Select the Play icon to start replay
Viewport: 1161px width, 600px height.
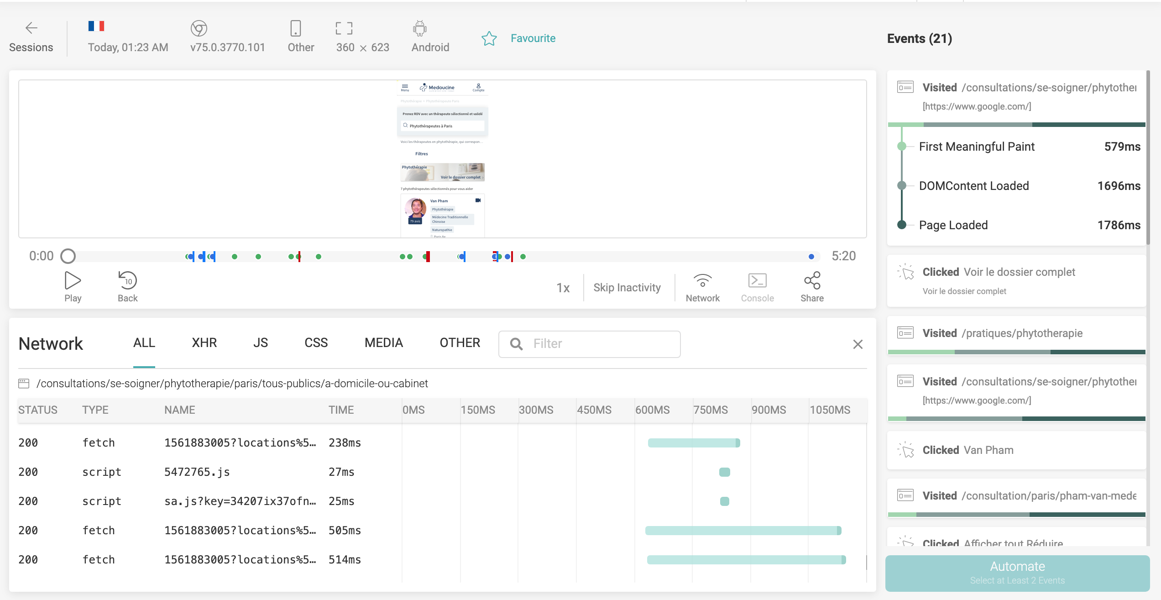(73, 280)
